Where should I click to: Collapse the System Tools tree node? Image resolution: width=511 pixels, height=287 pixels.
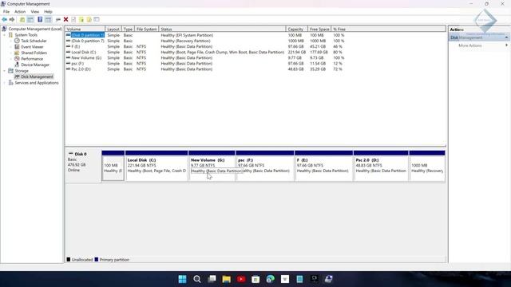coord(5,35)
